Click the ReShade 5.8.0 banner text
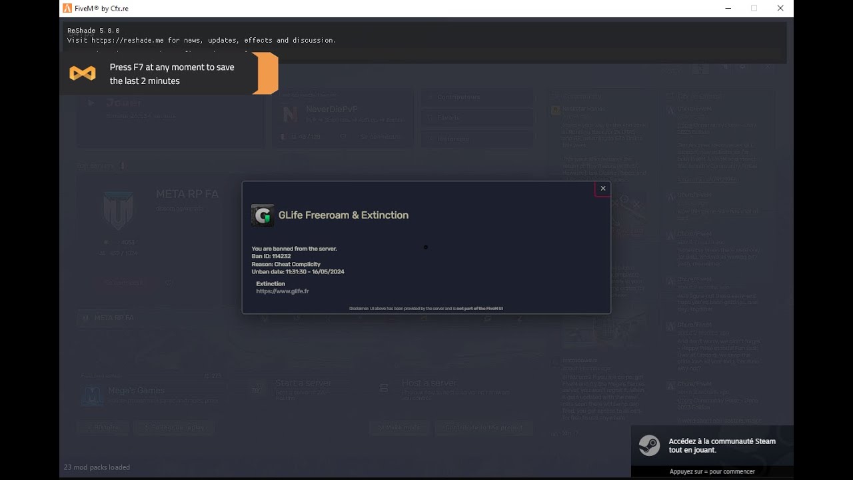 click(x=93, y=31)
